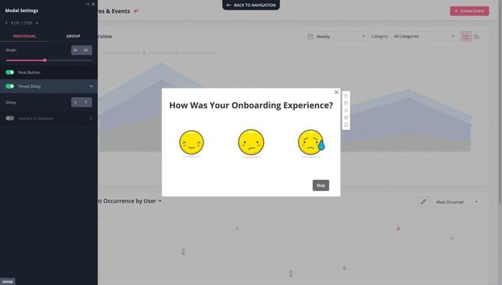Toggle the Timed Delay switch
502x285 pixels.
coord(10,86)
